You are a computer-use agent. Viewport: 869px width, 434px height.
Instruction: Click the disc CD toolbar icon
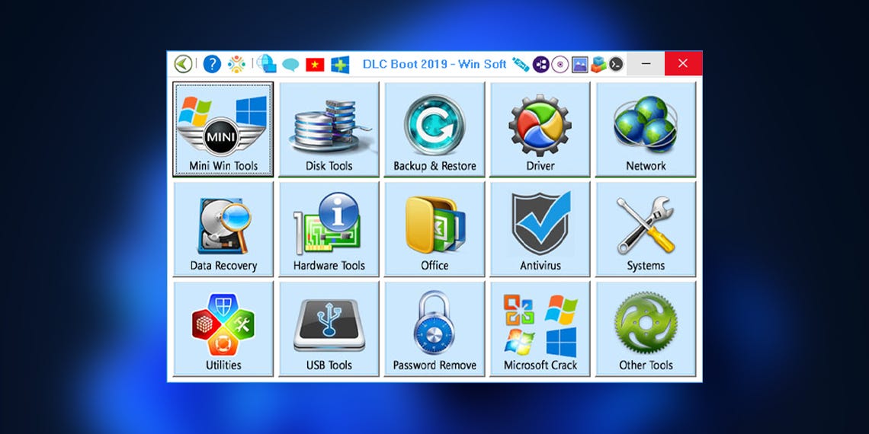coord(560,64)
